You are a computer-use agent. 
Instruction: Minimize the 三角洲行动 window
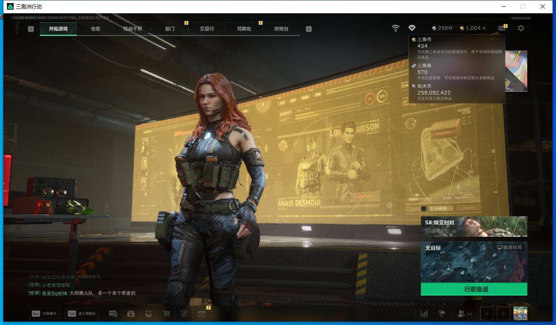503,6
